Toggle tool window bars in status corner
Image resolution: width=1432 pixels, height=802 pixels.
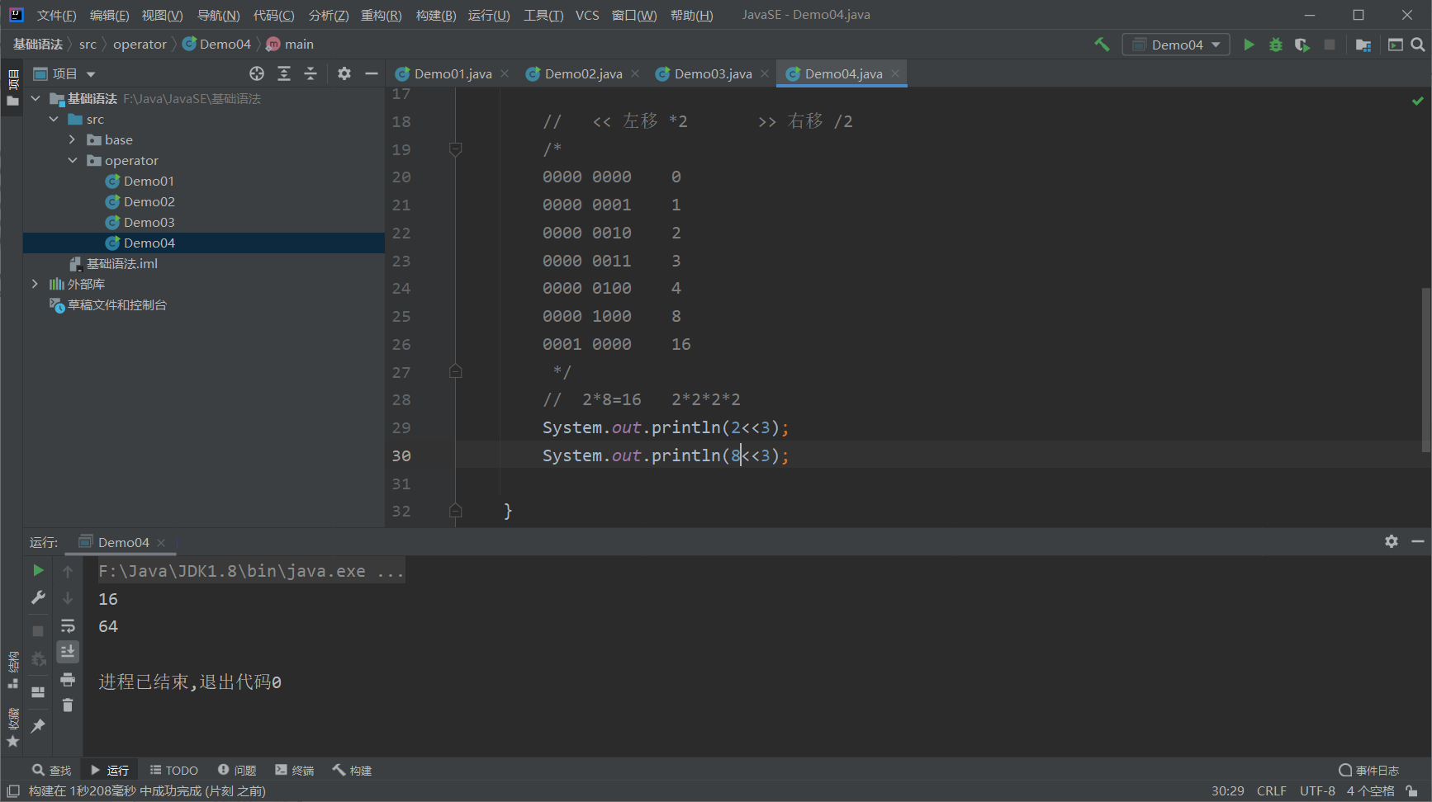click(13, 790)
